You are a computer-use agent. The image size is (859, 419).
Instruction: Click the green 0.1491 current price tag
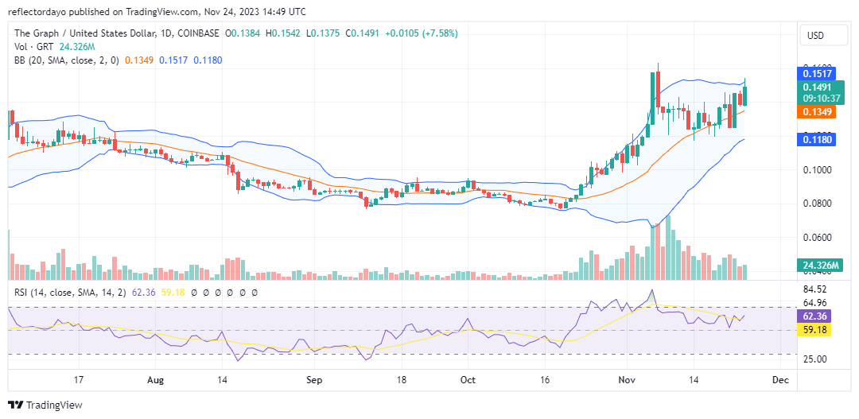[818, 87]
